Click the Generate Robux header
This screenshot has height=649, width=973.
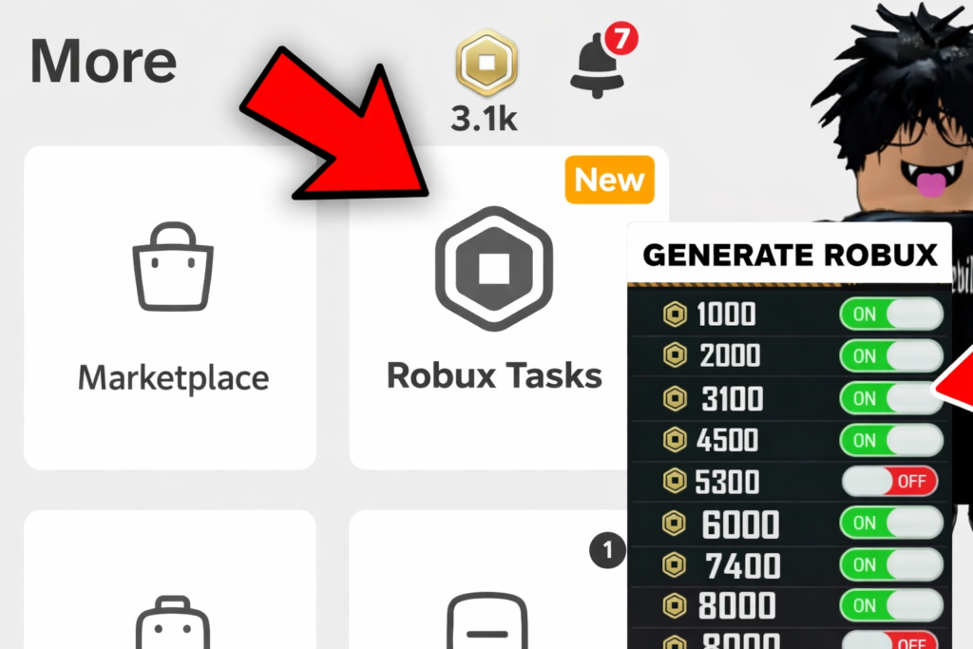[x=790, y=255]
